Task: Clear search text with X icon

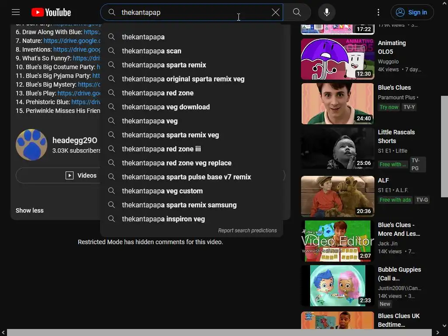Action: 276,12
